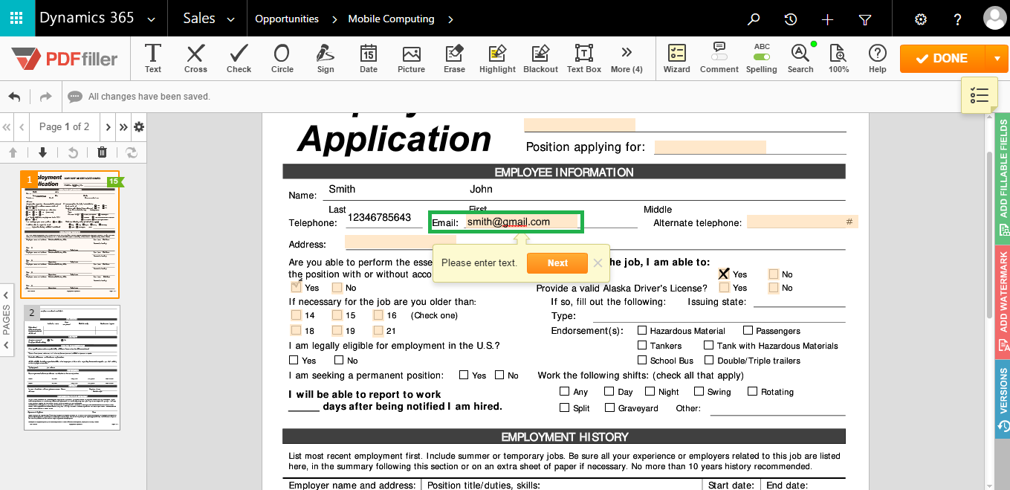This screenshot has width=1010, height=490.
Task: Tick the Hazardous Material endorsement checkbox
Action: [642, 330]
